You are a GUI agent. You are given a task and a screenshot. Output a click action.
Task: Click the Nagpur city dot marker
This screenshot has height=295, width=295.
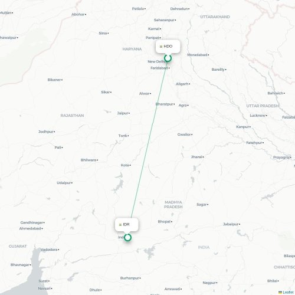coord(217,283)
